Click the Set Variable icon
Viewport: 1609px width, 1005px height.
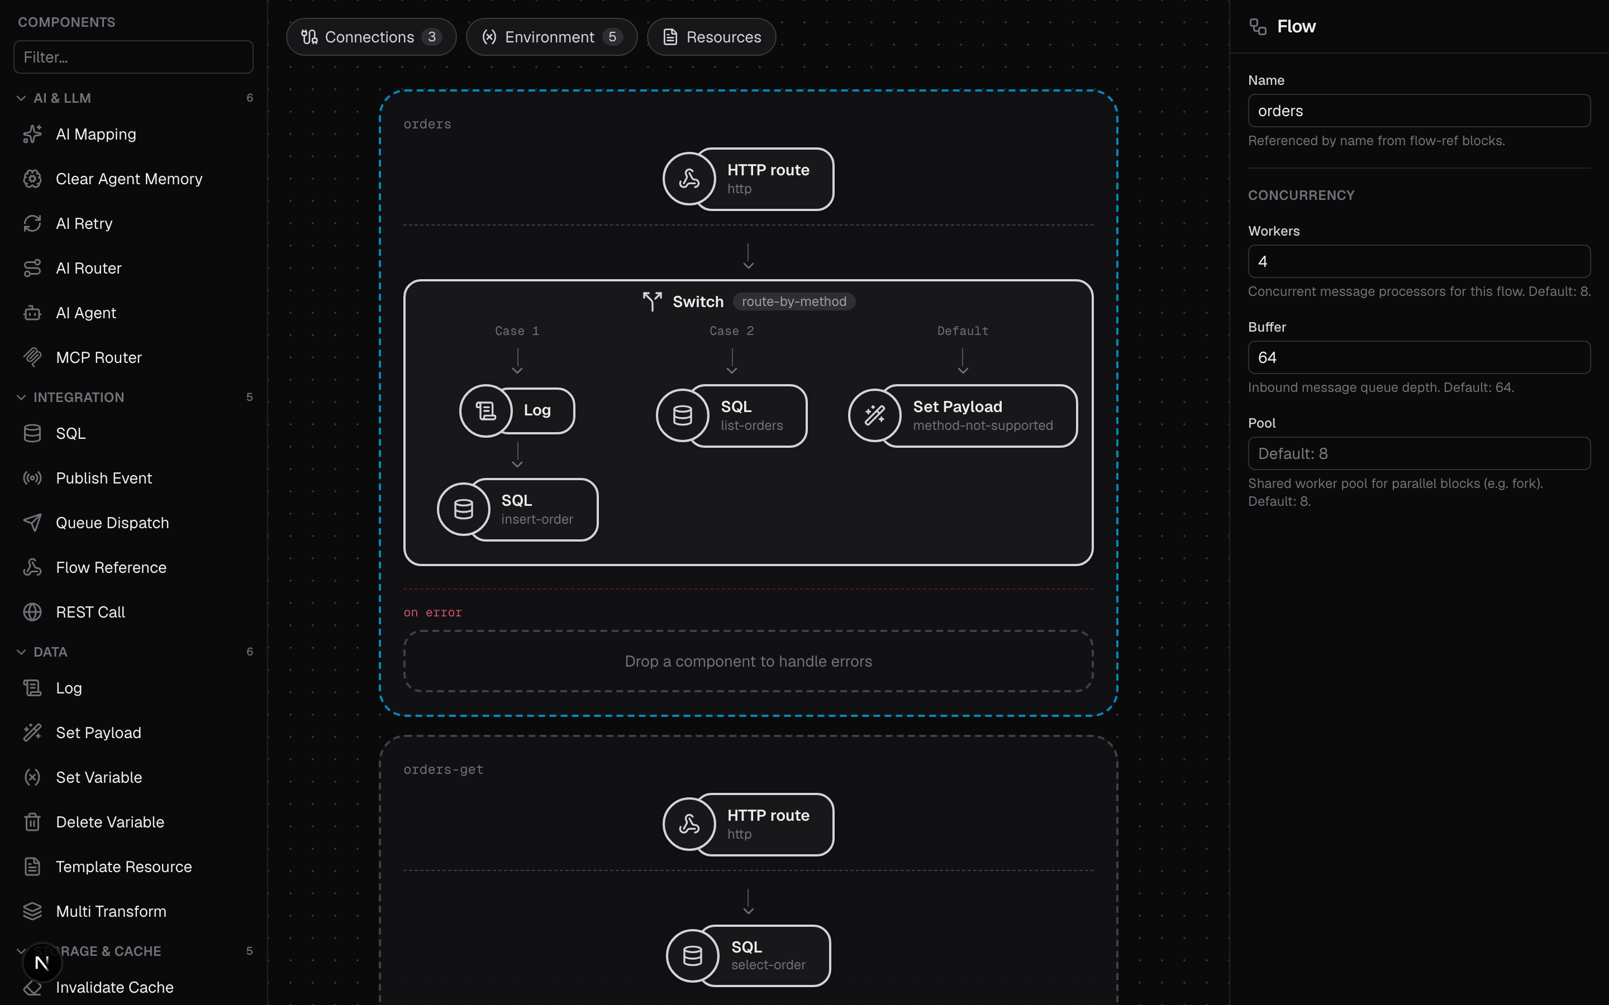(x=32, y=777)
